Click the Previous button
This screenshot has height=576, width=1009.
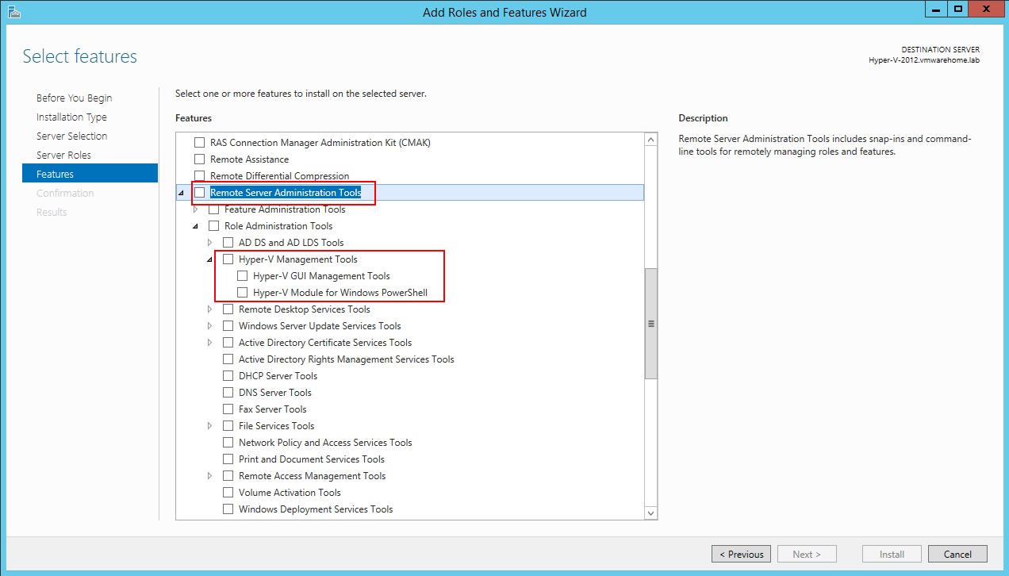[742, 554]
